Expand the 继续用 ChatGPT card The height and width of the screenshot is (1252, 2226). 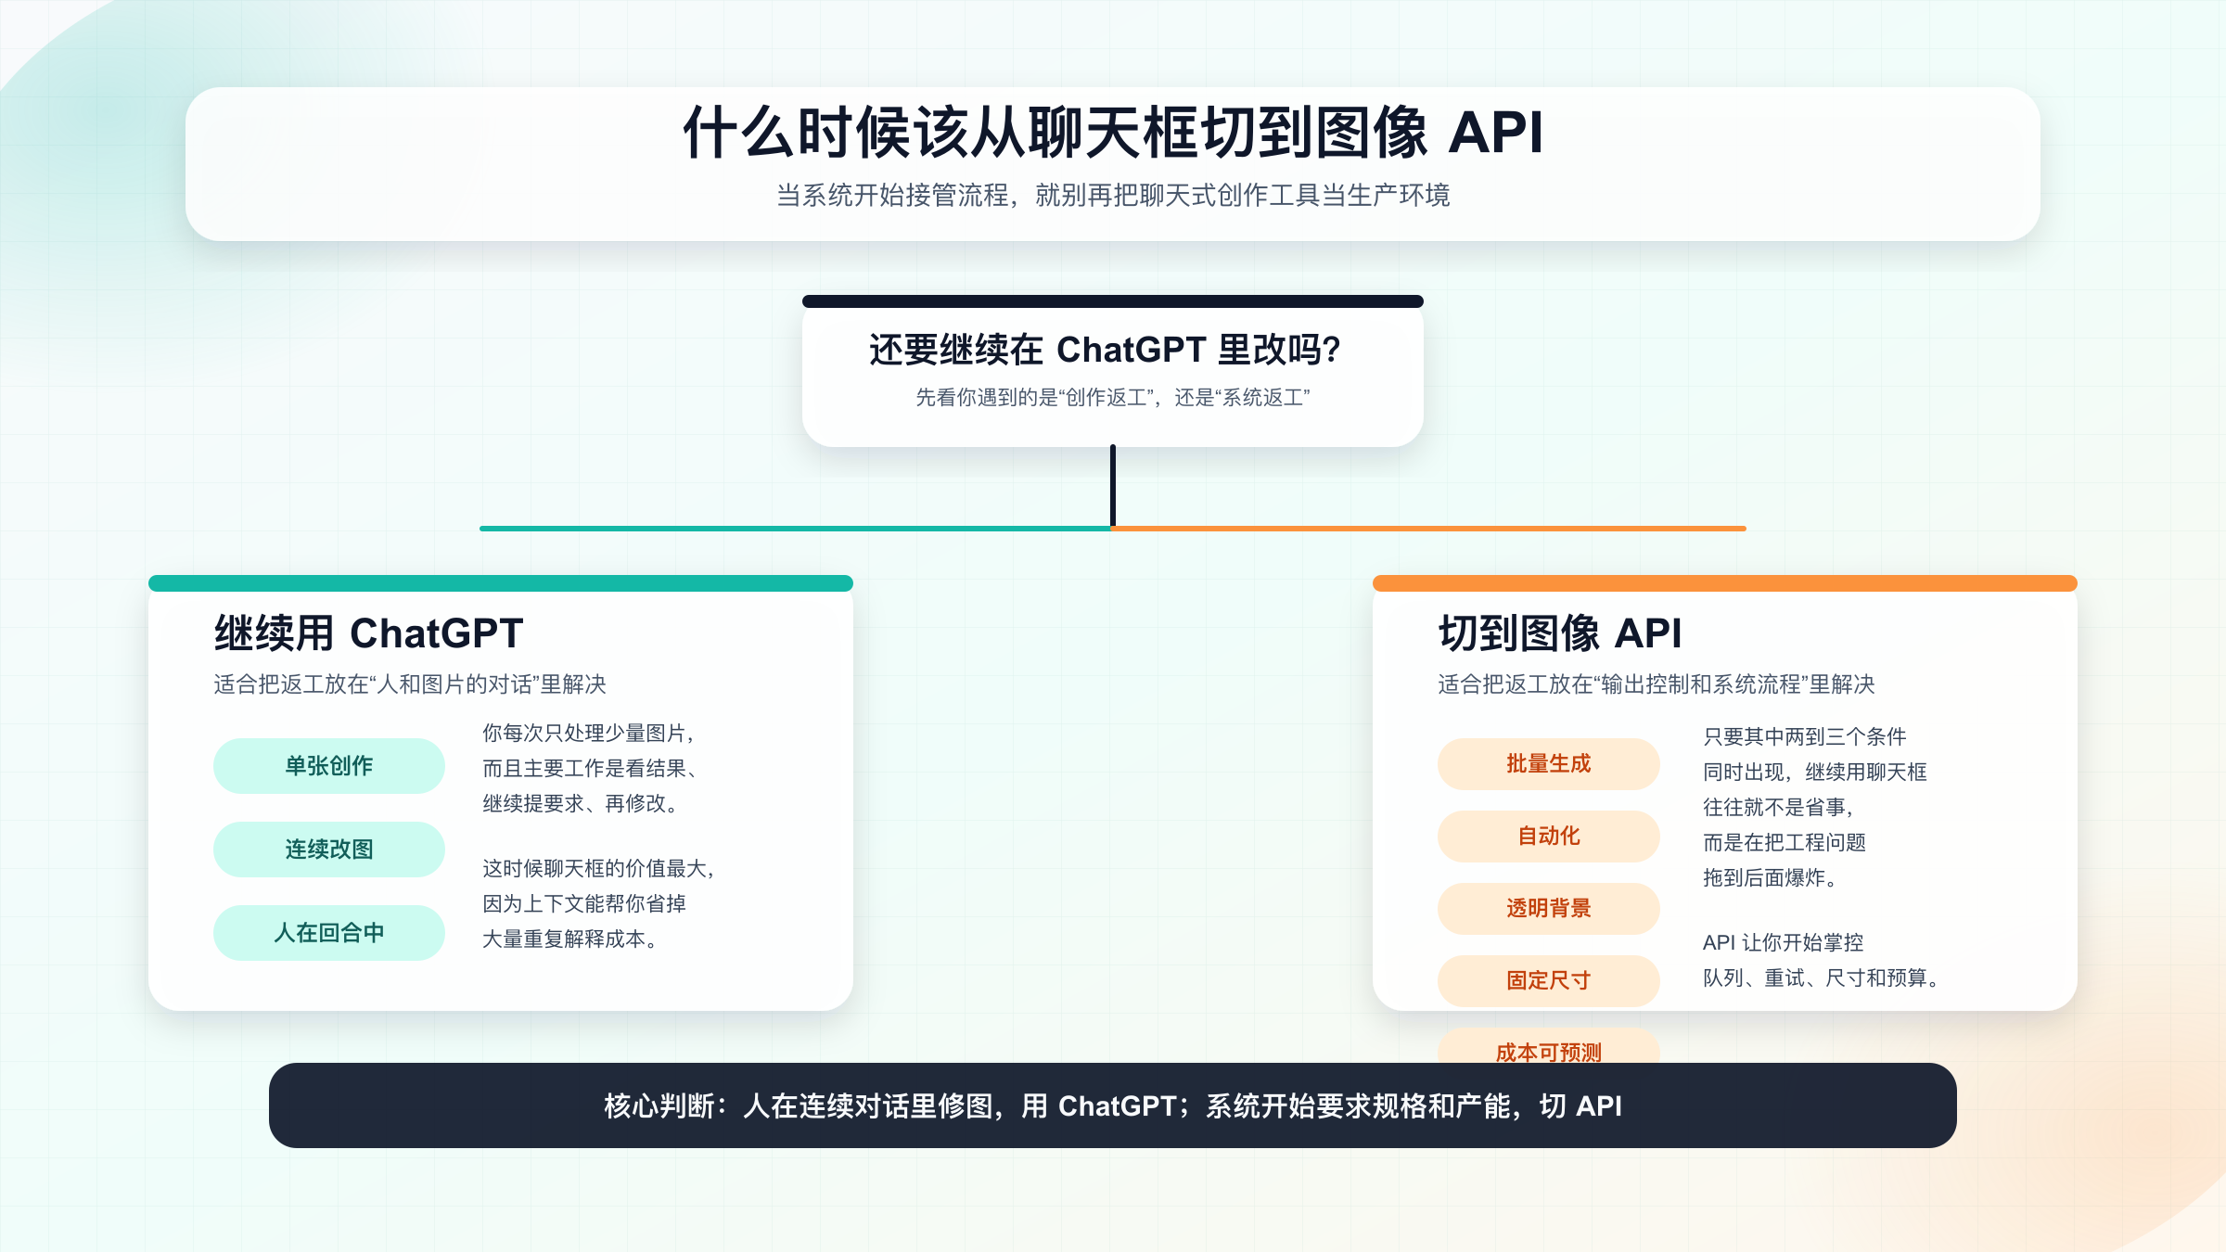pos(501,798)
